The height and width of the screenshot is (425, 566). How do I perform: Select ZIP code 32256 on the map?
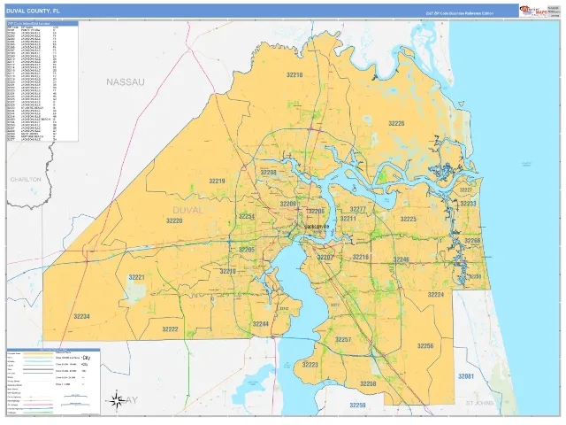[x=425, y=346]
